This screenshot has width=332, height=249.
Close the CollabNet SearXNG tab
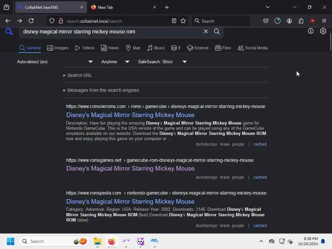[x=82, y=7]
